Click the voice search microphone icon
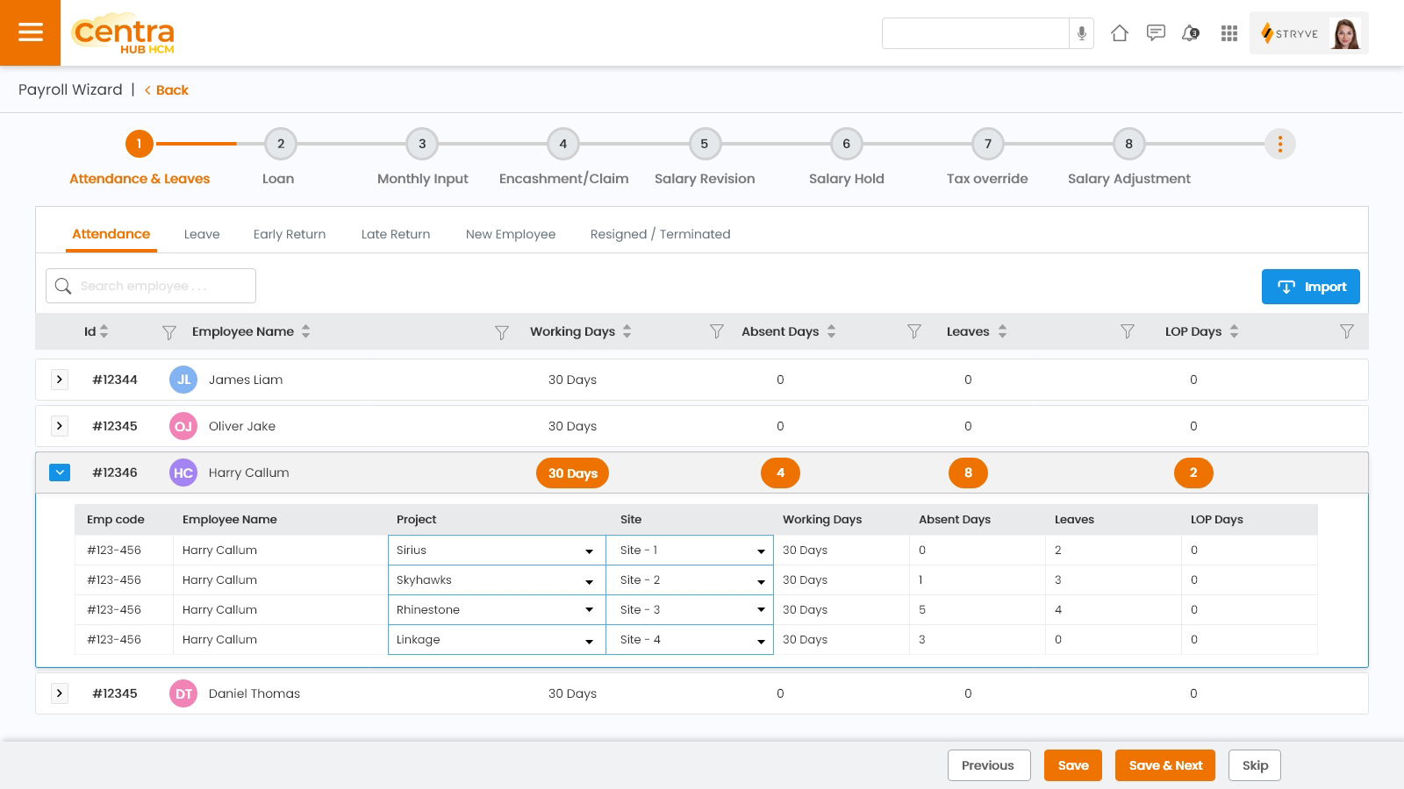The image size is (1404, 789). coord(1080,32)
